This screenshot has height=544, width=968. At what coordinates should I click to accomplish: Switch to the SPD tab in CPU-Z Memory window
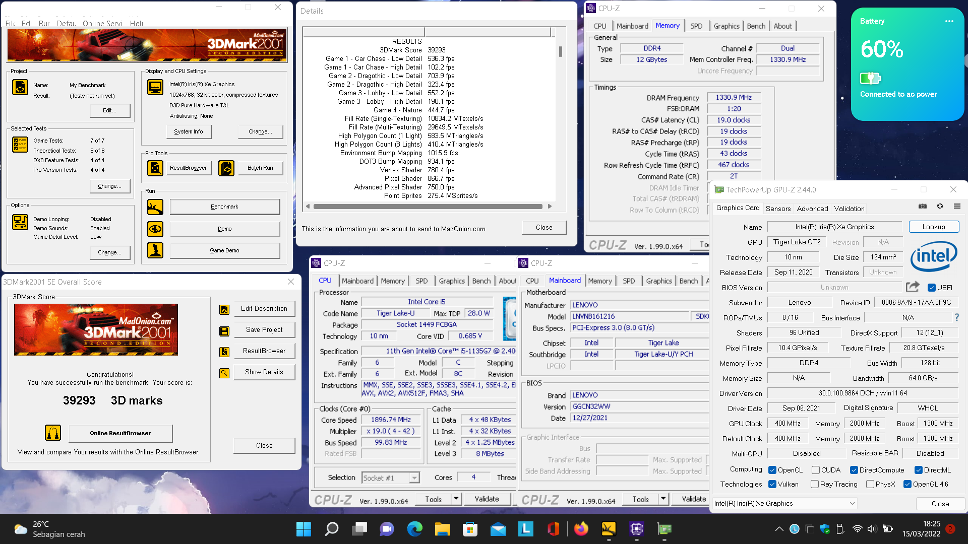696,26
